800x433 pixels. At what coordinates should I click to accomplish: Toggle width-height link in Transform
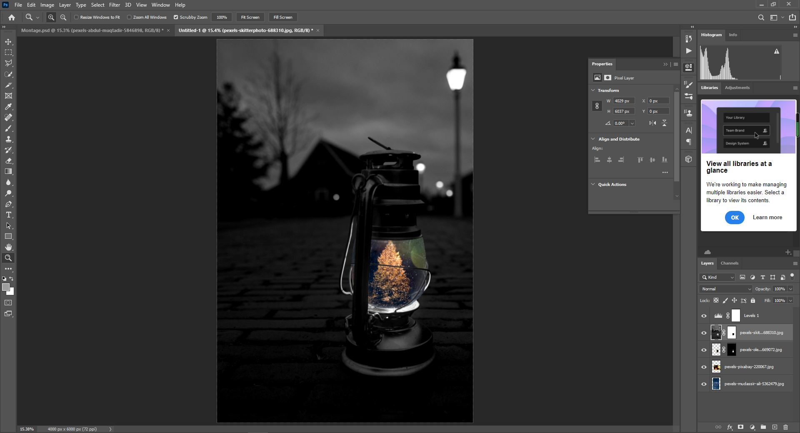click(597, 106)
